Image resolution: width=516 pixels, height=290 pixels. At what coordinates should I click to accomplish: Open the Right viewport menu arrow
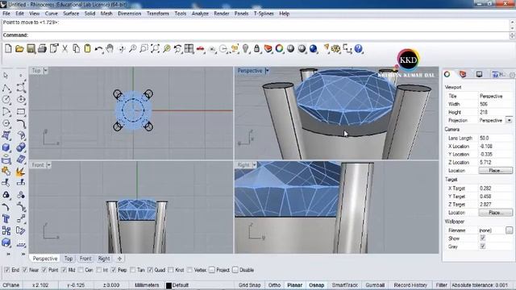click(x=254, y=165)
